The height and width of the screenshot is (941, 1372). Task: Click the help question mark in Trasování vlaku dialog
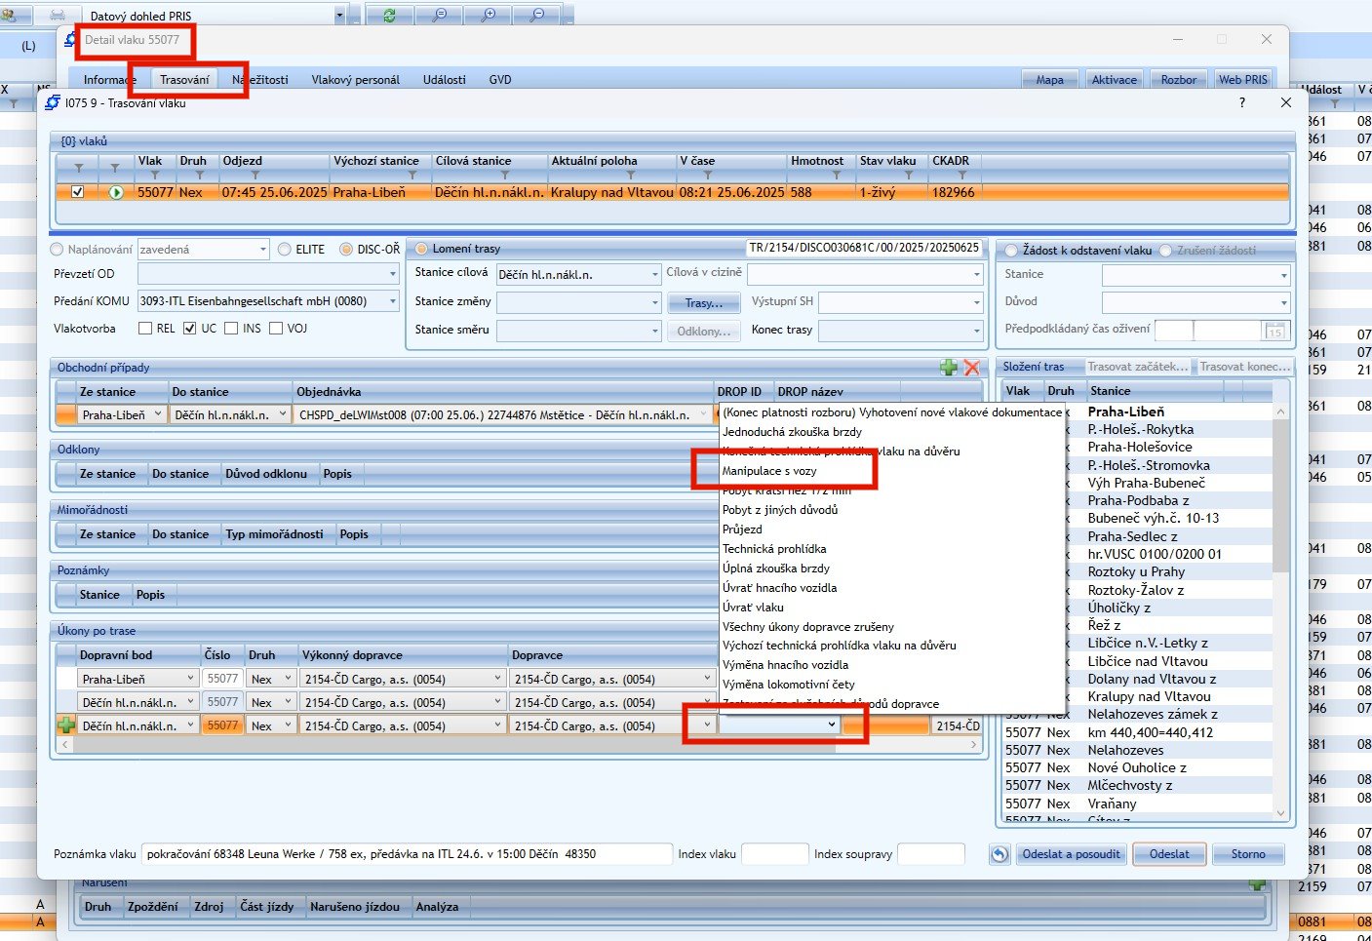point(1241,102)
